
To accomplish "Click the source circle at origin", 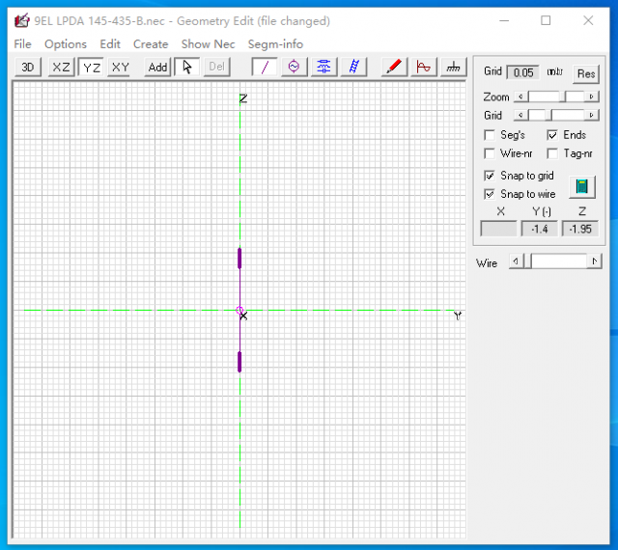I will pos(239,310).
